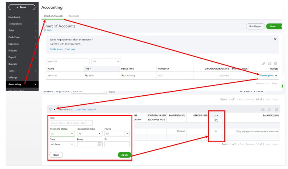Image resolution: width=288 pixels, height=169 pixels.
Task: Click the Checking detail type icon
Action: point(123,76)
